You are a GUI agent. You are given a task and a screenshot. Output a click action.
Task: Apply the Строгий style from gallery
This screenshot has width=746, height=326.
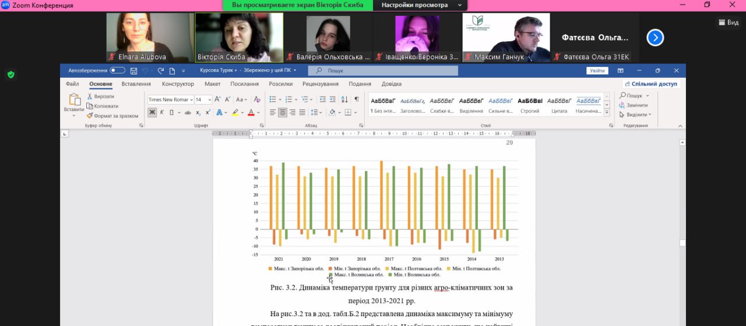click(530, 105)
